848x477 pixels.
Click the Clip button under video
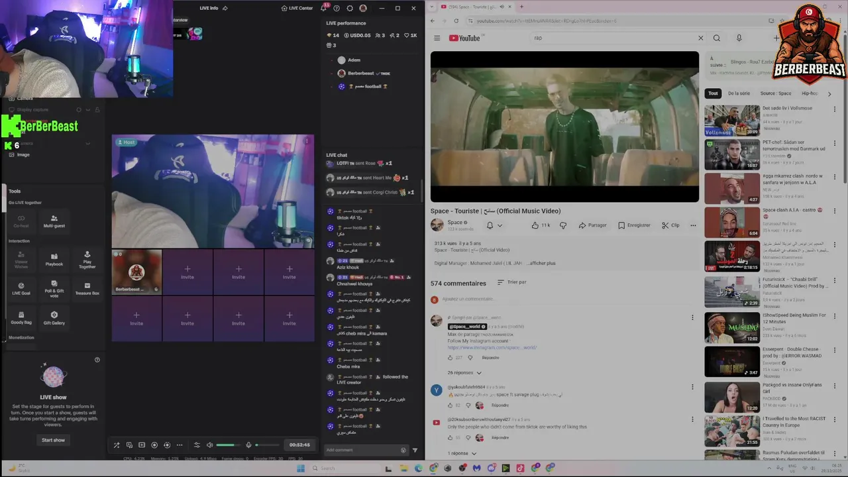[x=670, y=225]
